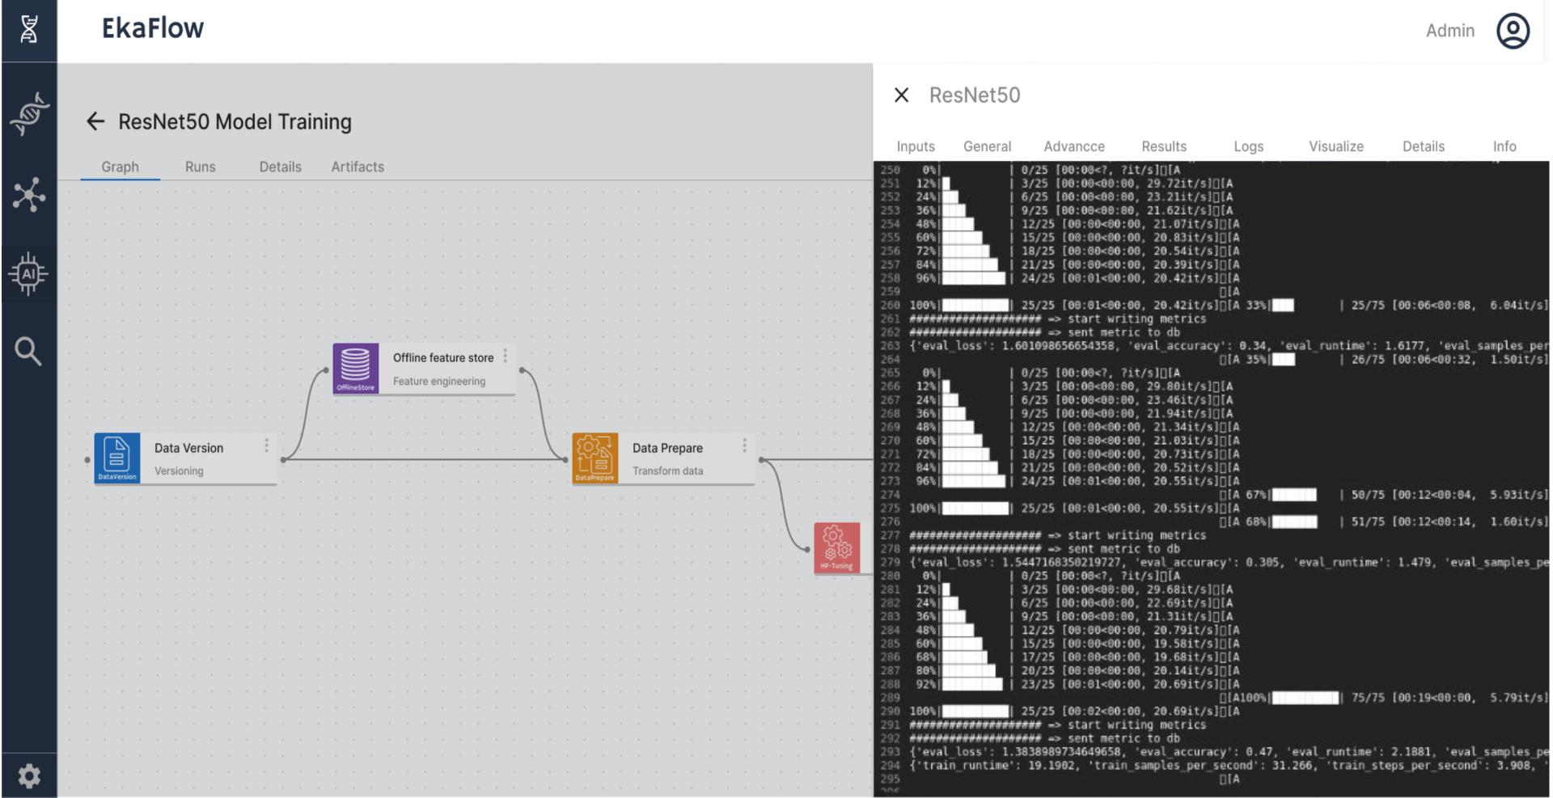Open search from the sidebar
The width and height of the screenshot is (1553, 798).
(x=28, y=350)
